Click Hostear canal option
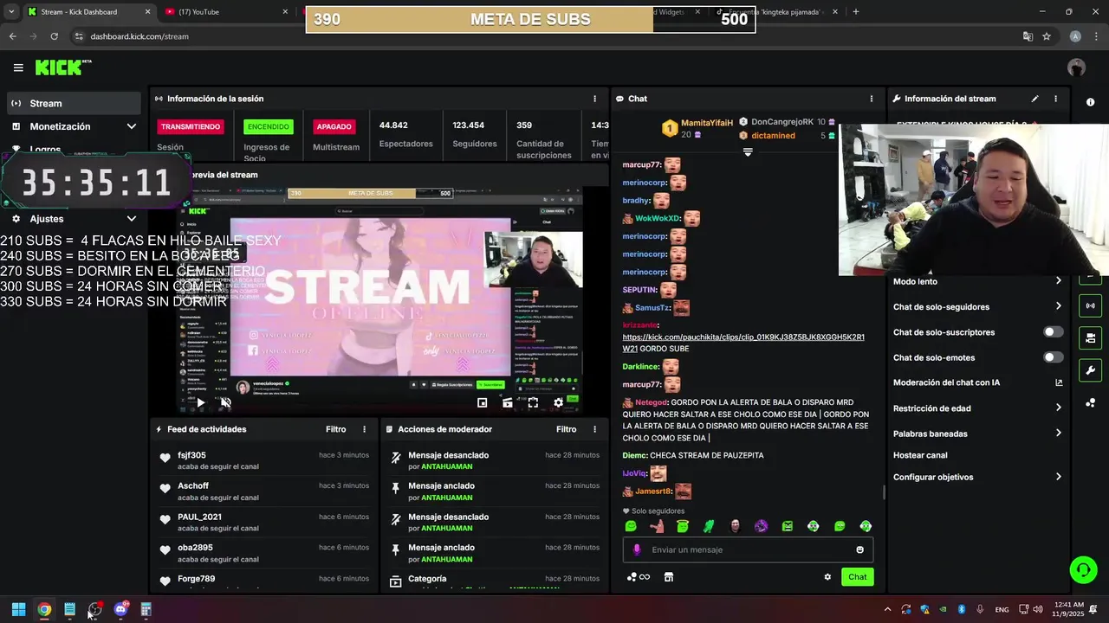Viewport: 1109px width, 623px height. click(920, 455)
